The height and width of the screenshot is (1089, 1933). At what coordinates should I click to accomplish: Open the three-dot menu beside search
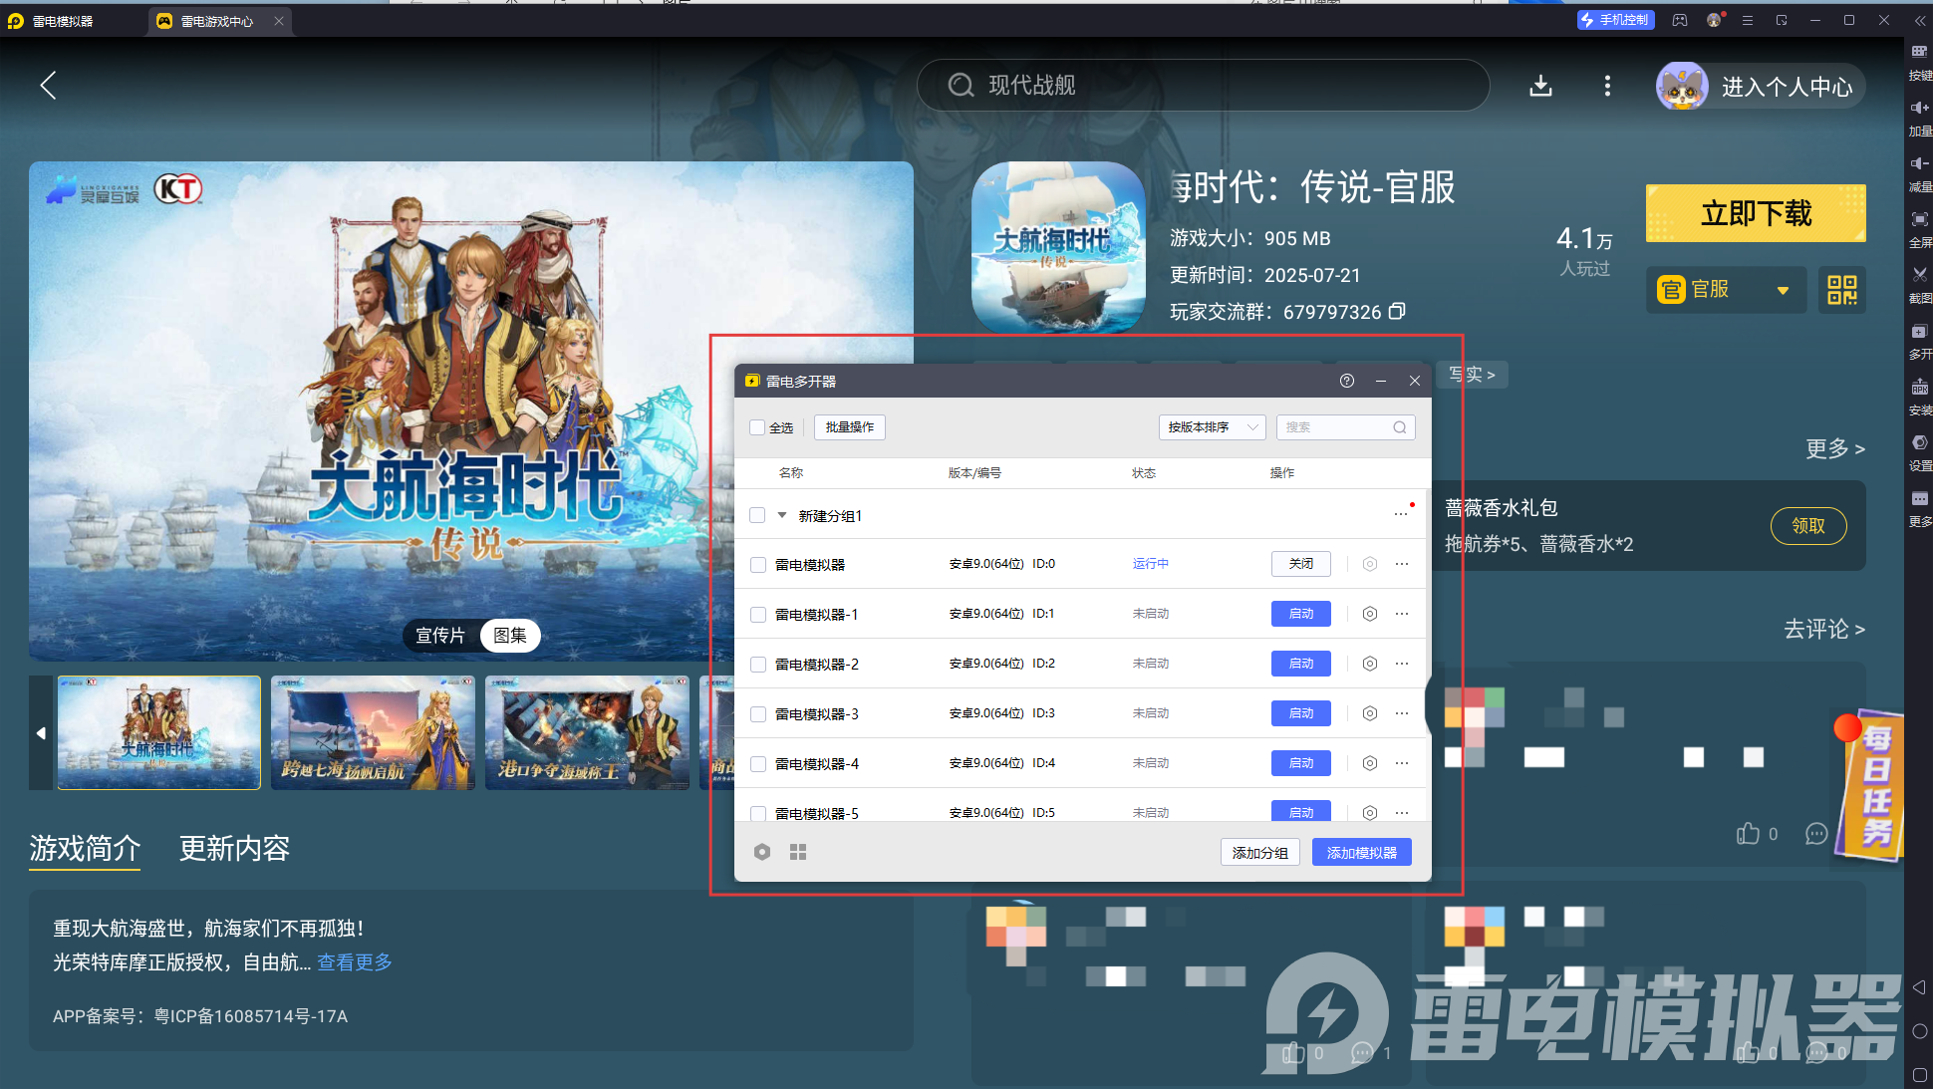click(x=1607, y=86)
